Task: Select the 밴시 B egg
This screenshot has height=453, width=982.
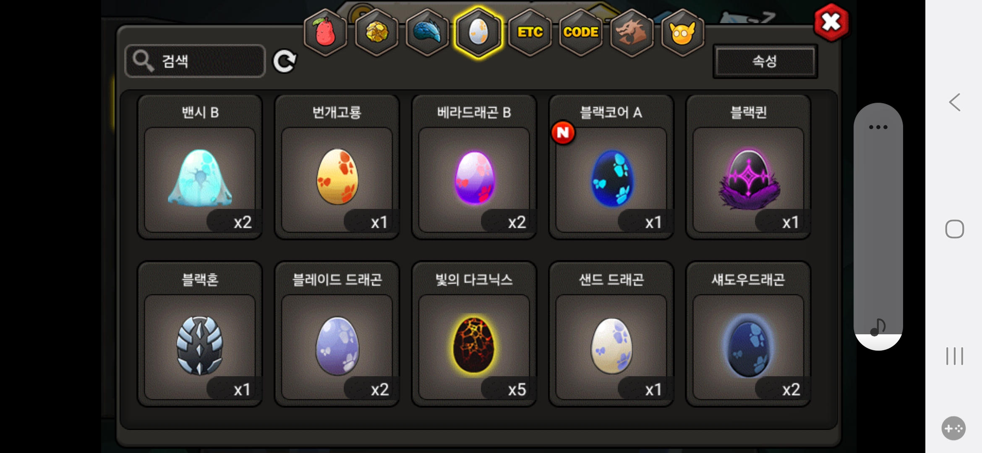Action: point(200,167)
